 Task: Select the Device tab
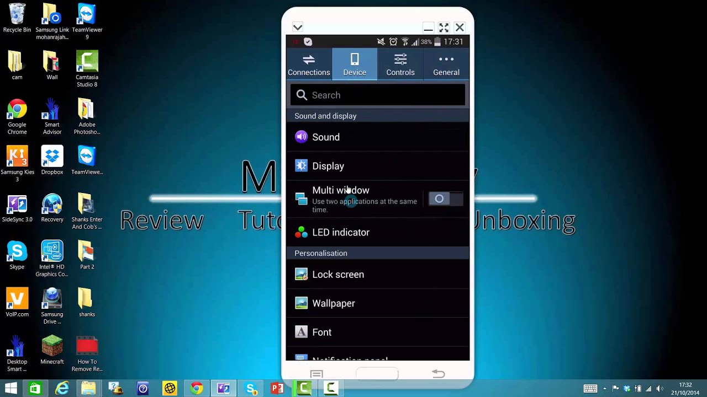click(355, 65)
